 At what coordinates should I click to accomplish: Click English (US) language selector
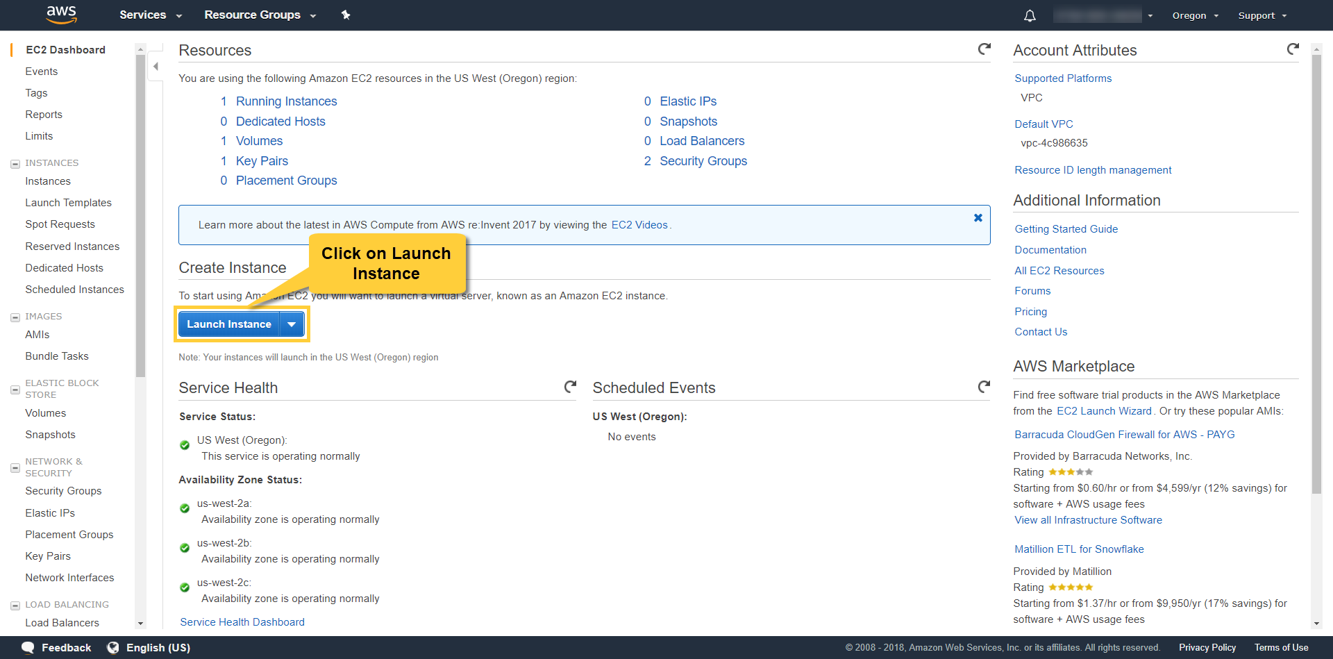pos(158,647)
